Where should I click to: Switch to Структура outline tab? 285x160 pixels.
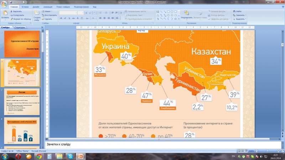[x=20, y=27]
